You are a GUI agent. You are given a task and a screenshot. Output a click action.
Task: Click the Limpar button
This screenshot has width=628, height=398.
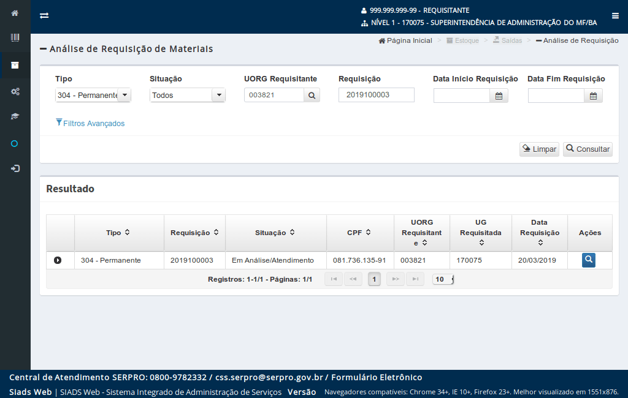coord(539,149)
